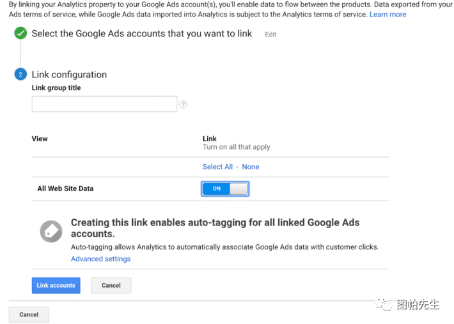
Task: Click None to deselect all views
Action: point(251,167)
